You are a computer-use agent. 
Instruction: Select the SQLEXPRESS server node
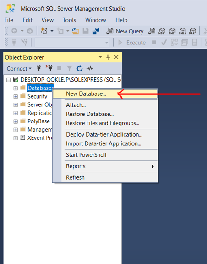click(71, 80)
